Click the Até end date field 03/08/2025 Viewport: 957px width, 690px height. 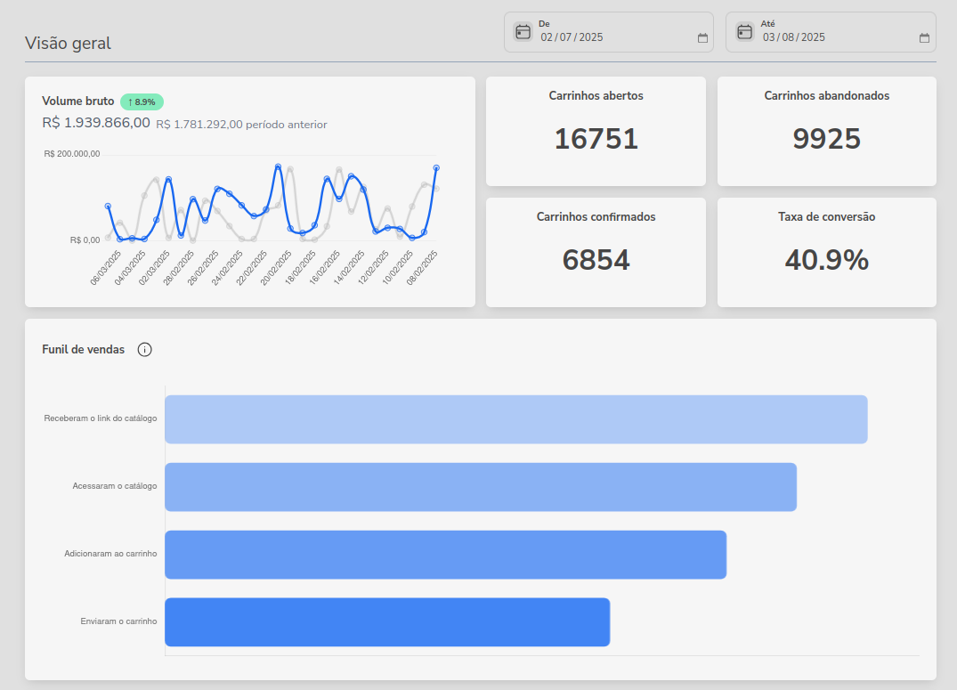[831, 32]
